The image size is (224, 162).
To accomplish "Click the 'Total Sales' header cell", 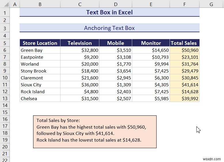I will pos(185,43).
